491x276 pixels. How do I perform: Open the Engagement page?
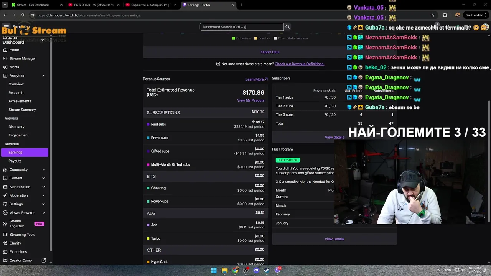(18, 135)
